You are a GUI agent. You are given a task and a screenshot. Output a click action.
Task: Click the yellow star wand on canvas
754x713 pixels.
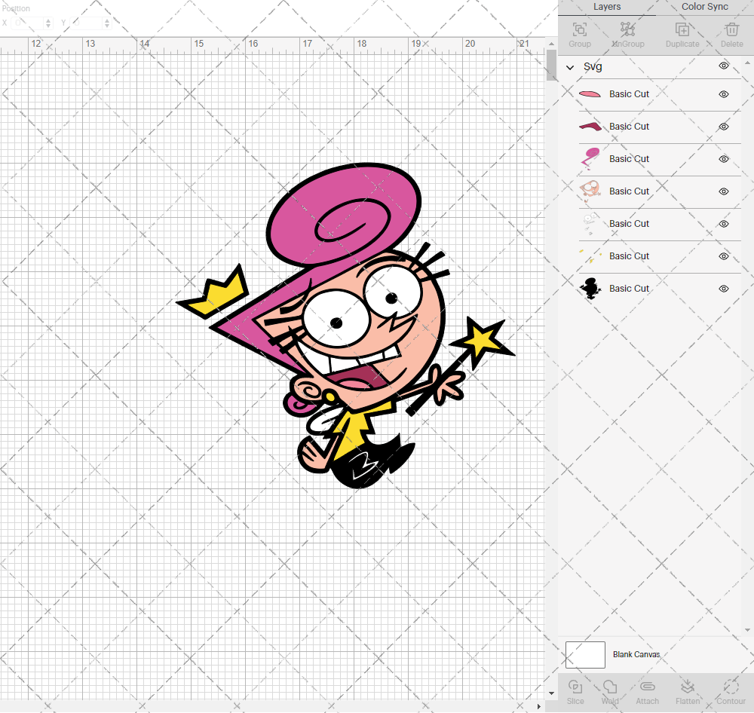tap(482, 341)
